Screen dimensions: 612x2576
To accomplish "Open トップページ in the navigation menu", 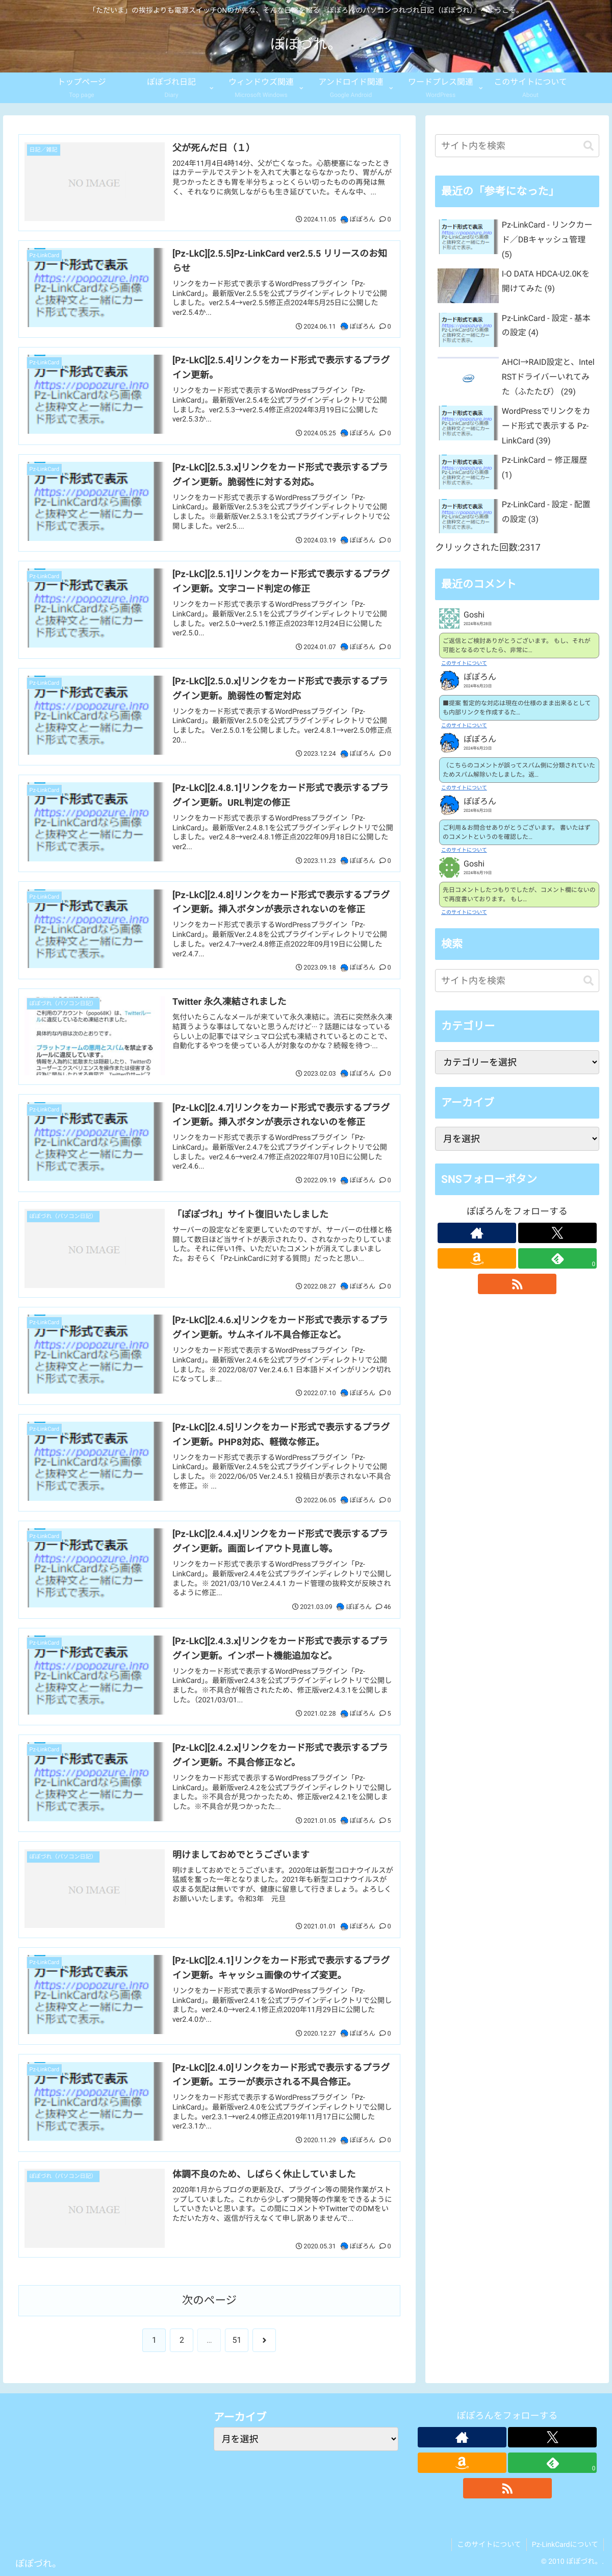I will coord(81,86).
